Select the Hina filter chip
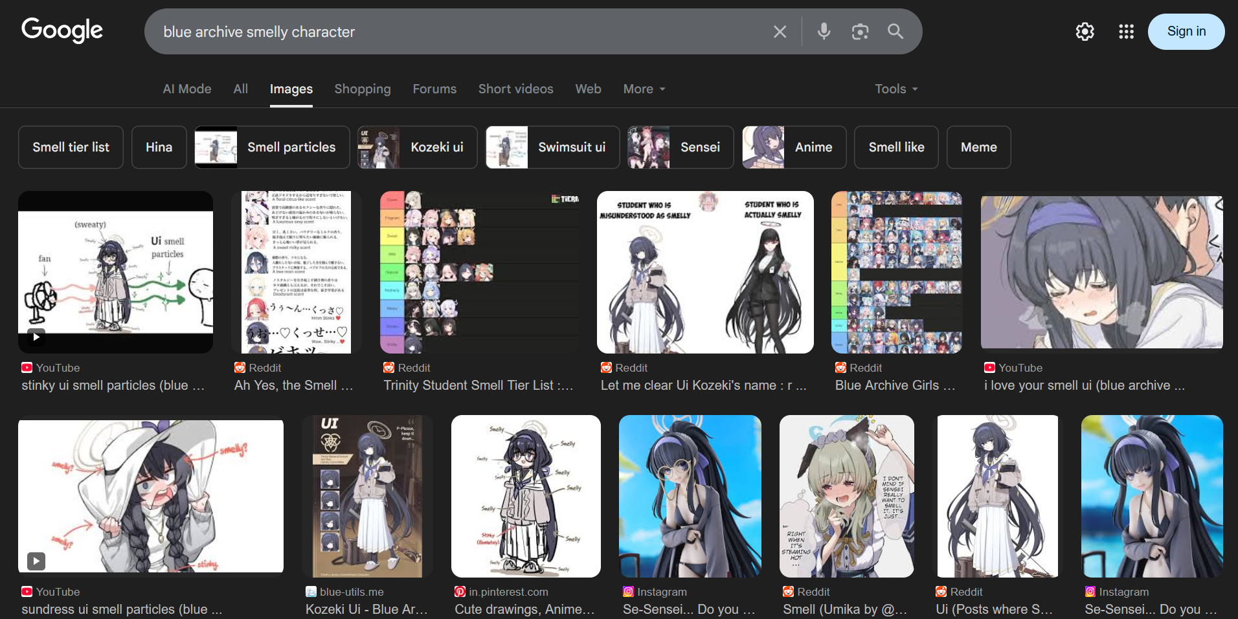This screenshot has width=1238, height=619. [x=159, y=147]
